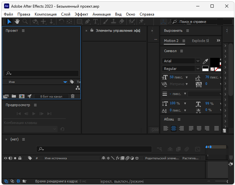235x185 pixels.
Task: Expand hidden panel tabs with double chevron
Action: click(218, 40)
